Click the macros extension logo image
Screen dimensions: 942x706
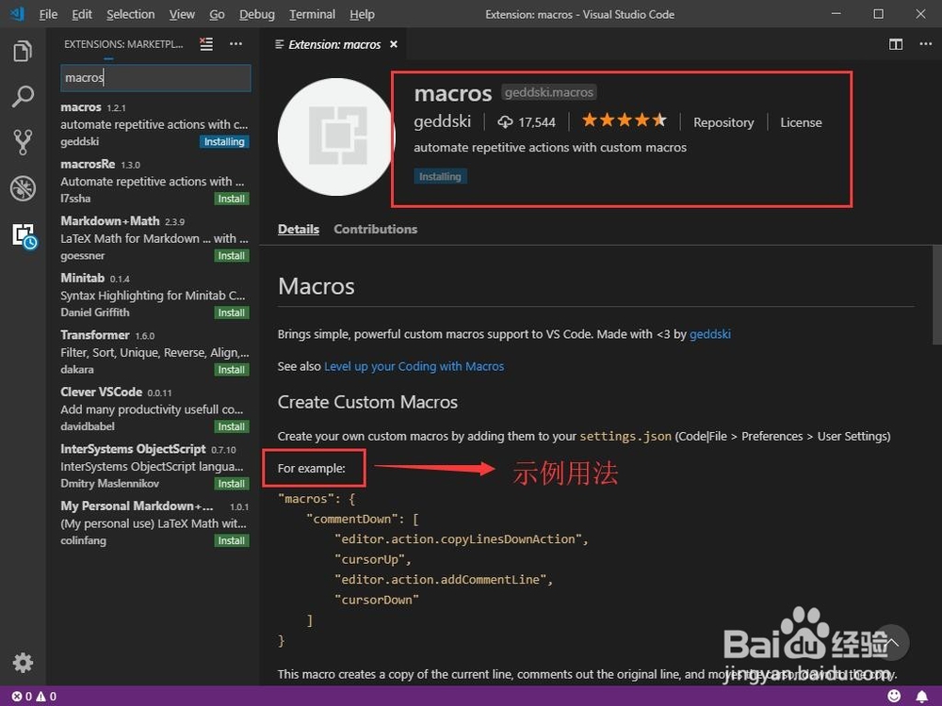click(x=336, y=136)
